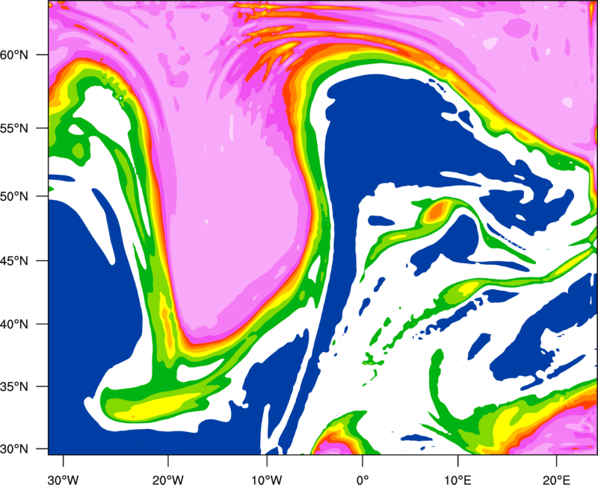Select the 35°N latitude label
The height and width of the screenshot is (485, 598).
pyautogui.click(x=14, y=387)
